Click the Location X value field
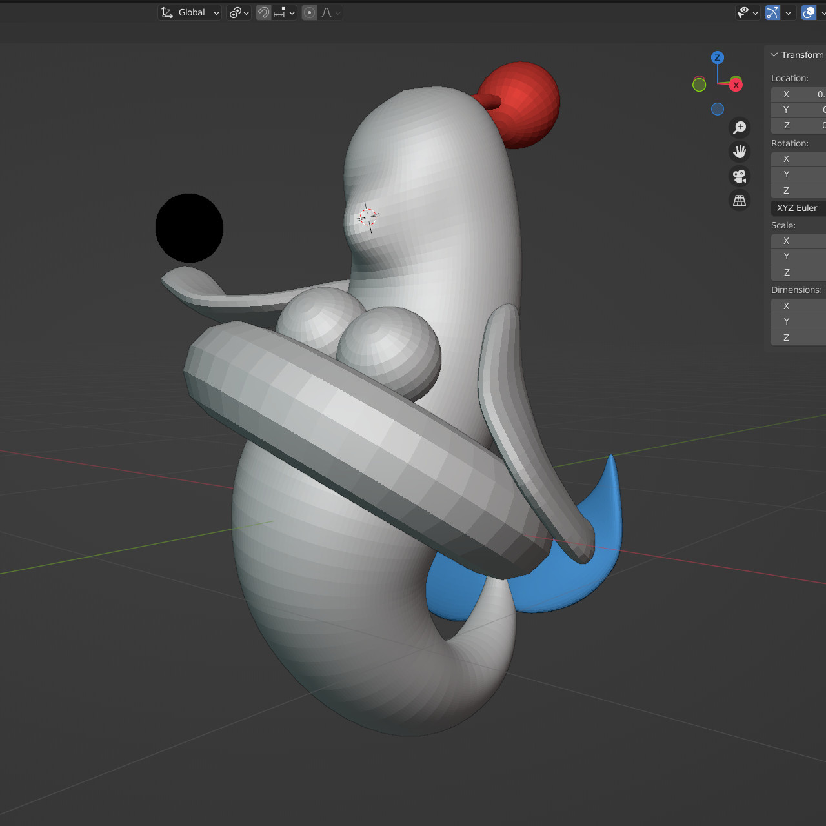The width and height of the screenshot is (826, 826). 799,94
